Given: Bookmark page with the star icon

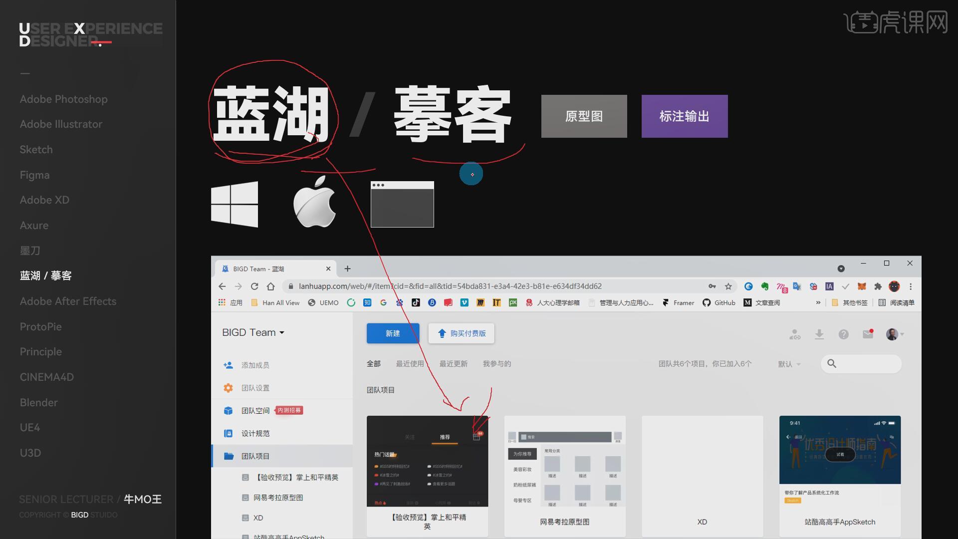Looking at the screenshot, I should (x=728, y=286).
